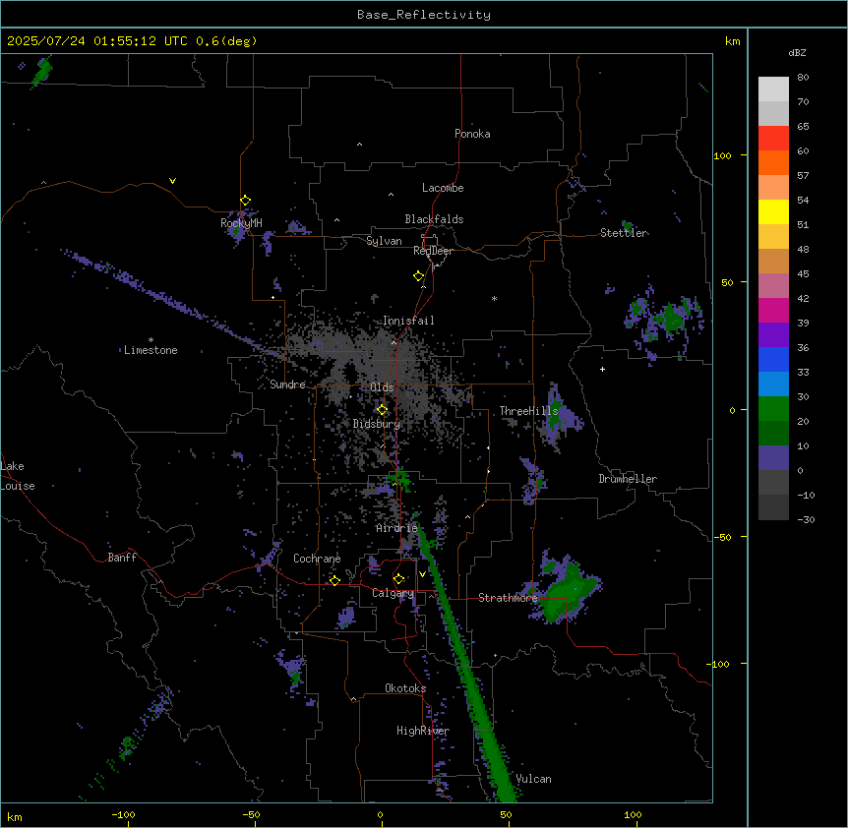Select the HighRiver label
The width and height of the screenshot is (848, 828).
coord(423,731)
